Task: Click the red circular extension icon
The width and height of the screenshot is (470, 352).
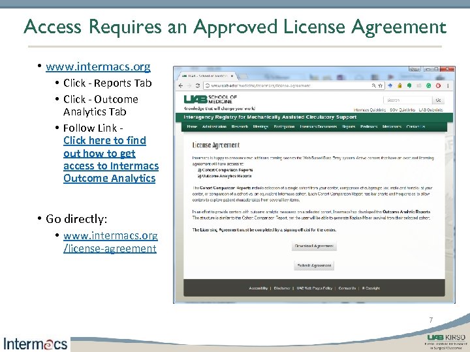Action: pos(438,85)
